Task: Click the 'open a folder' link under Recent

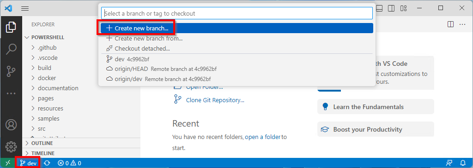Action: pos(263,137)
